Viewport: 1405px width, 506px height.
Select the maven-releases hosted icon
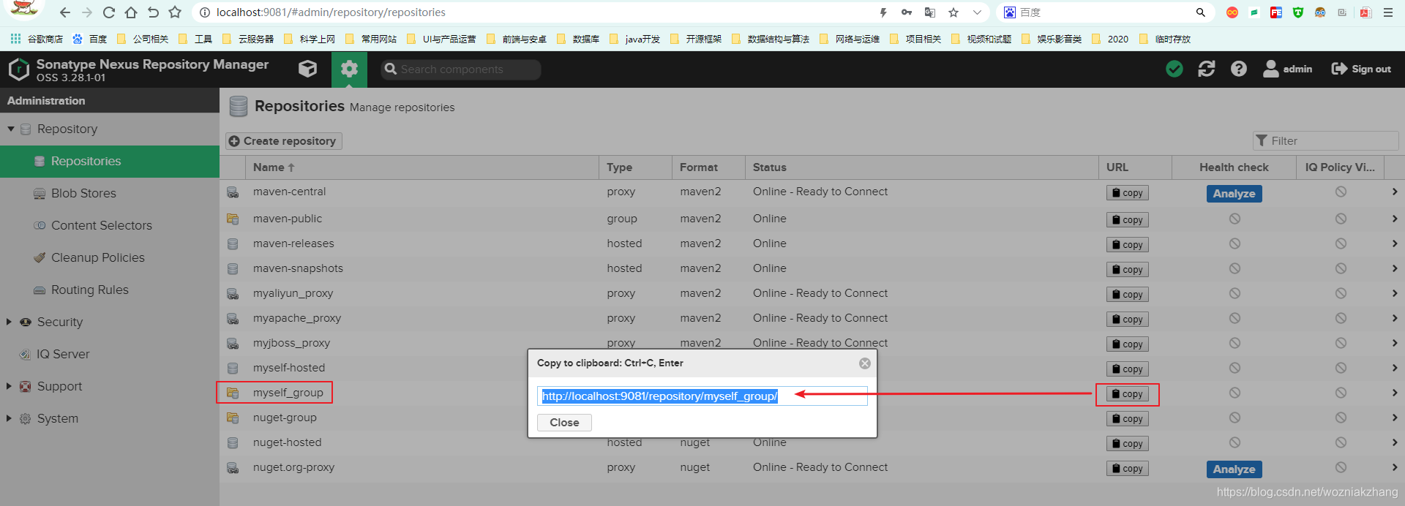tap(233, 243)
